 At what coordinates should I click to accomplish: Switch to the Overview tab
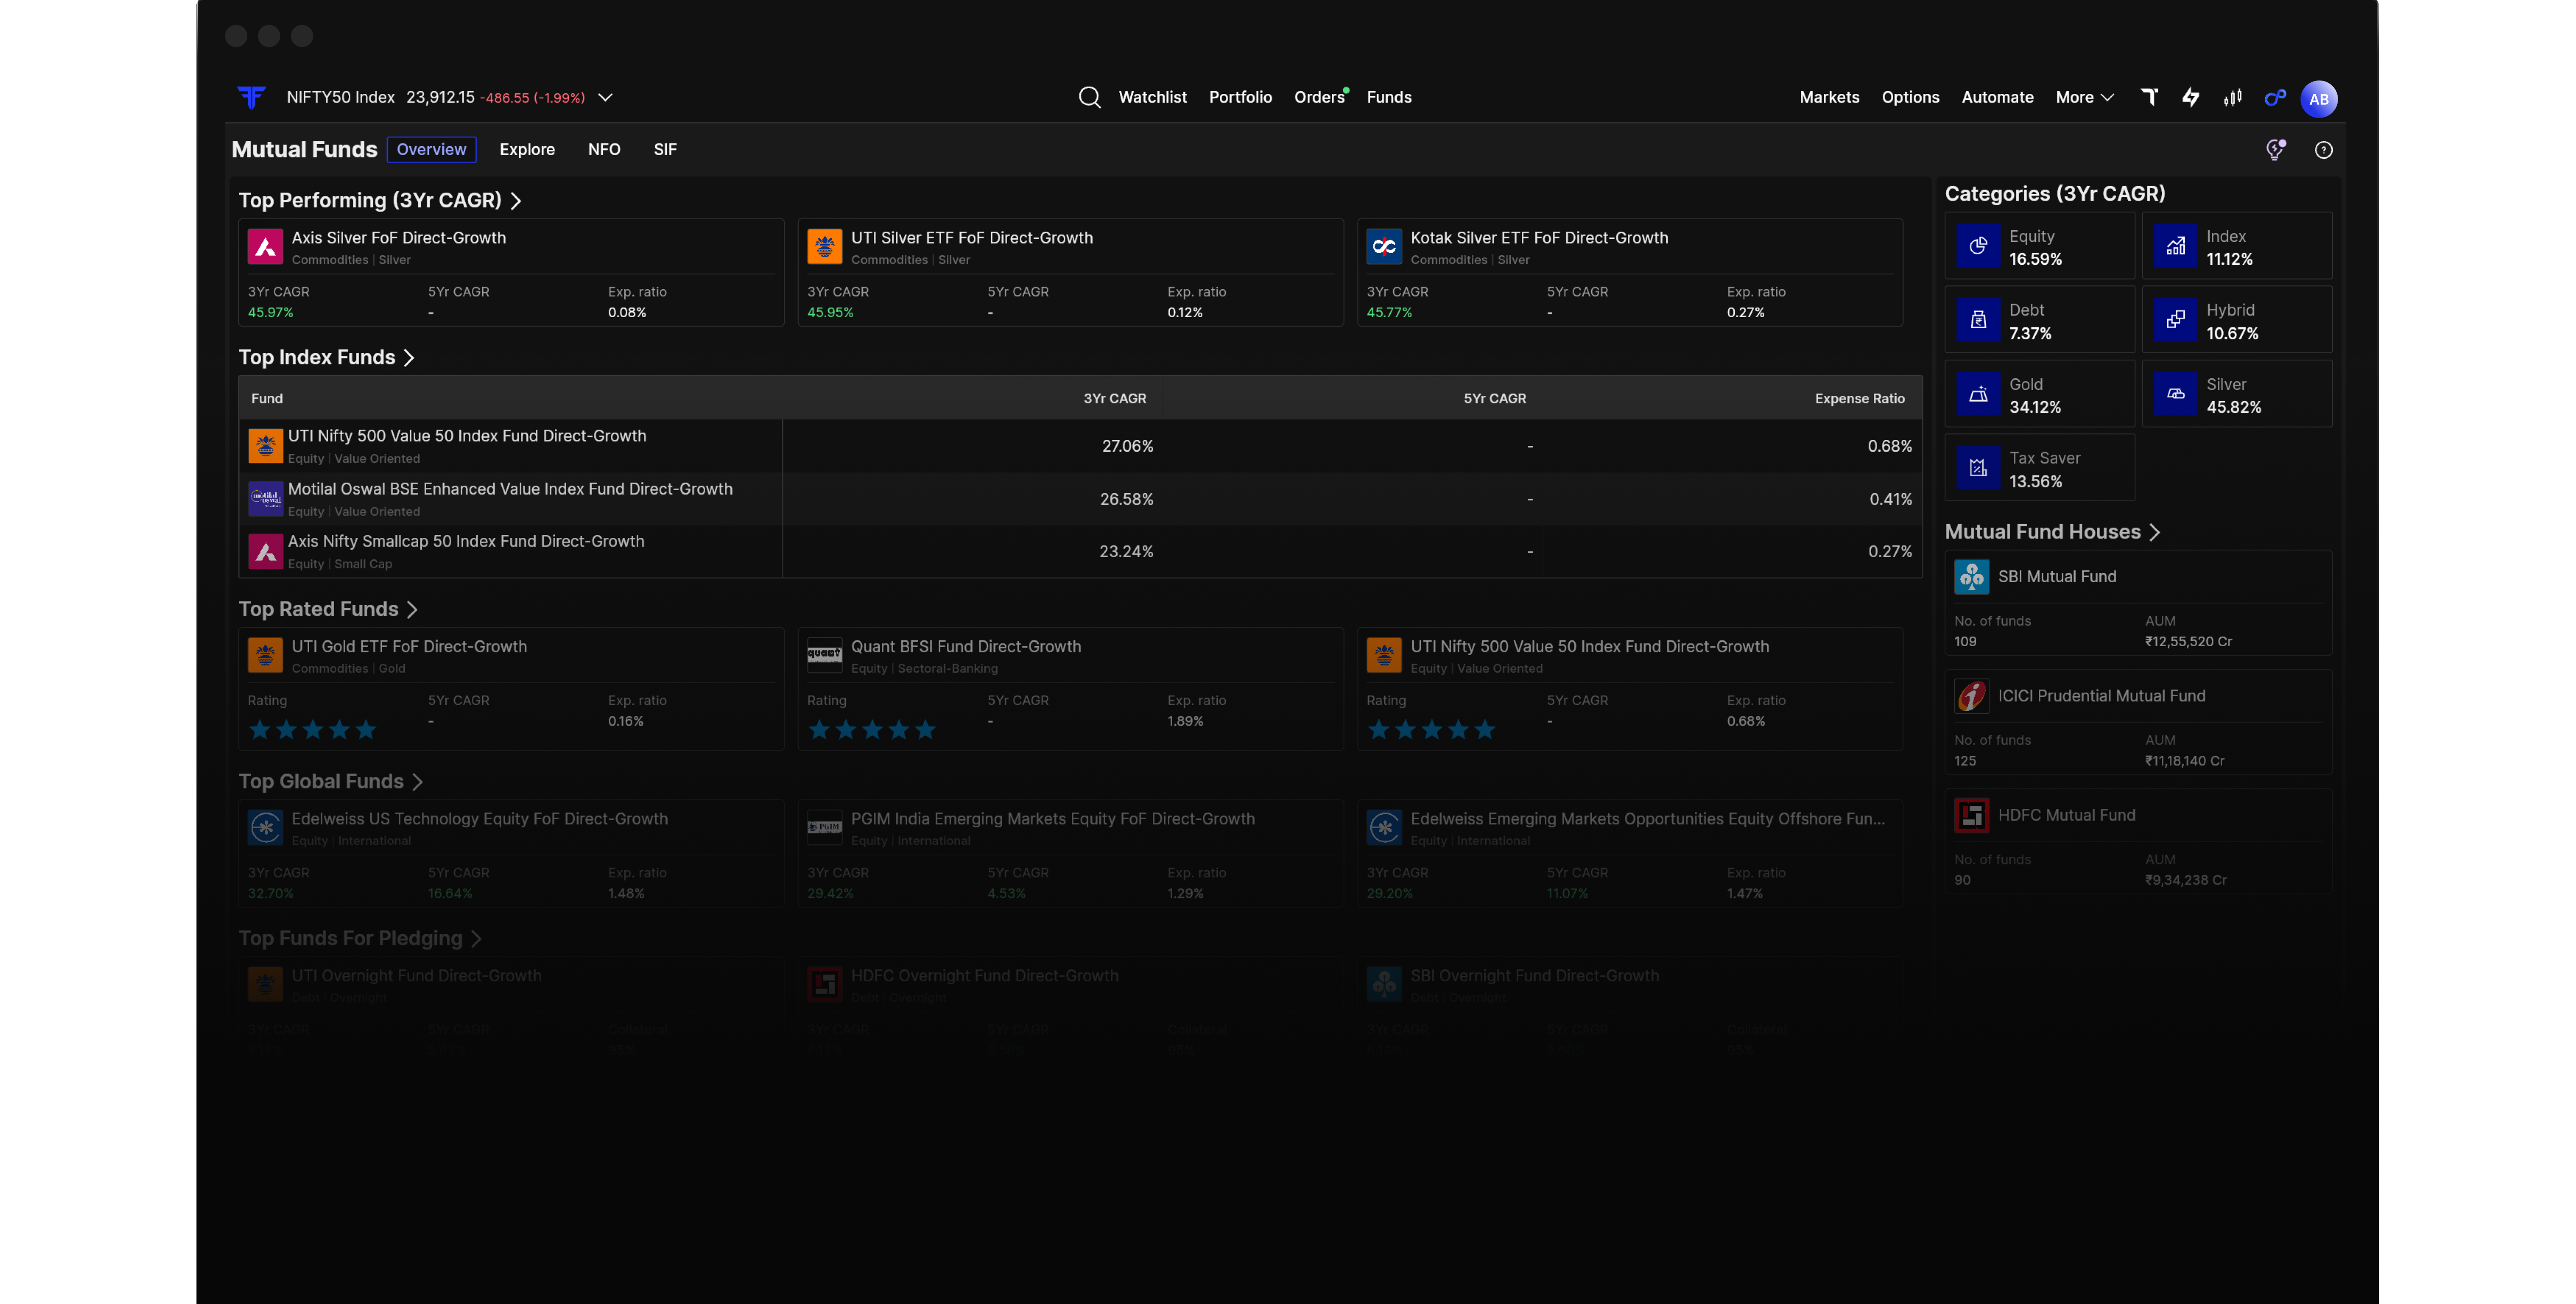click(431, 149)
